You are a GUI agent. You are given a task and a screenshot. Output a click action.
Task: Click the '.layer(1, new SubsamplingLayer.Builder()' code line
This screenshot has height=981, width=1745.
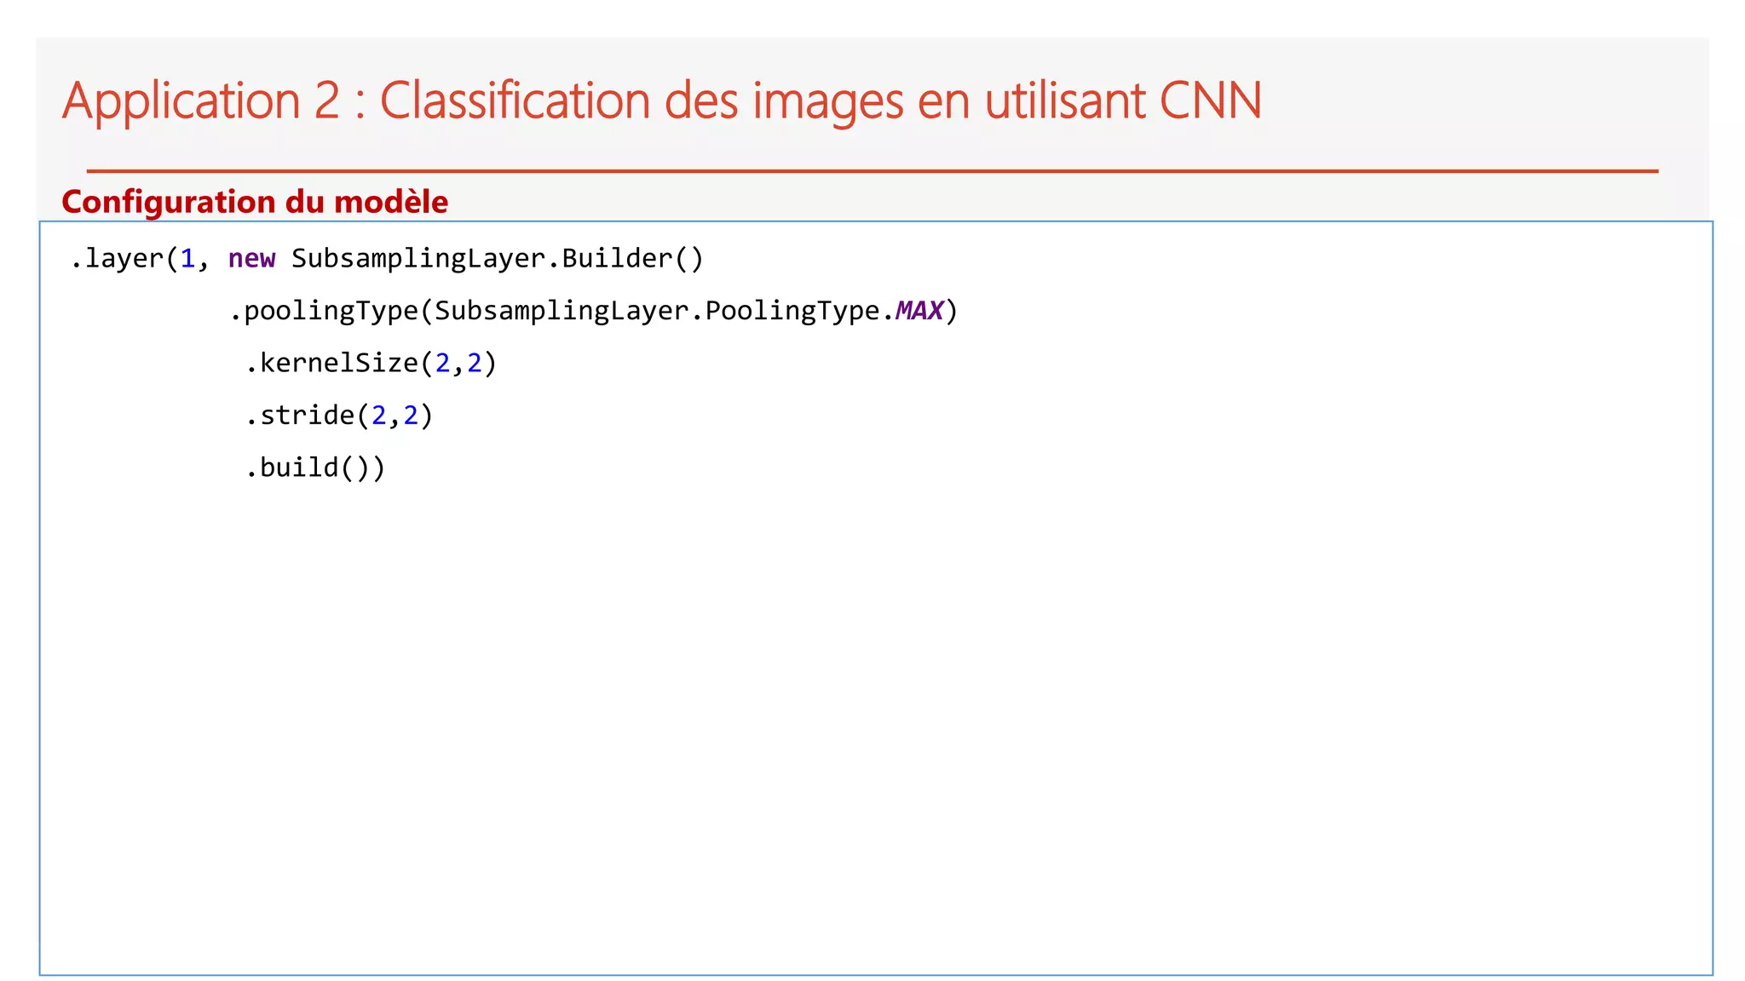tap(387, 258)
